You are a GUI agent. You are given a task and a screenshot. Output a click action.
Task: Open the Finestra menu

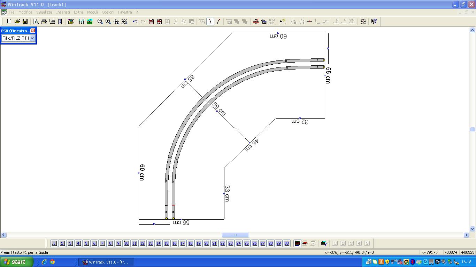[125, 12]
